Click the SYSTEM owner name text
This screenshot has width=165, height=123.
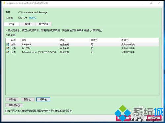point(23,18)
